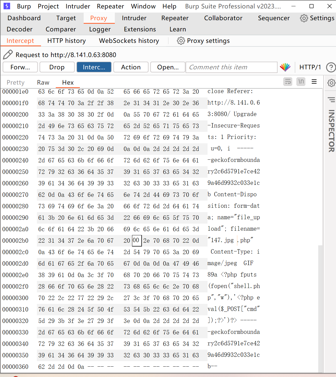Screen dimensions: 336x377
Task: Select the Hex view tab
Action: pos(68,82)
